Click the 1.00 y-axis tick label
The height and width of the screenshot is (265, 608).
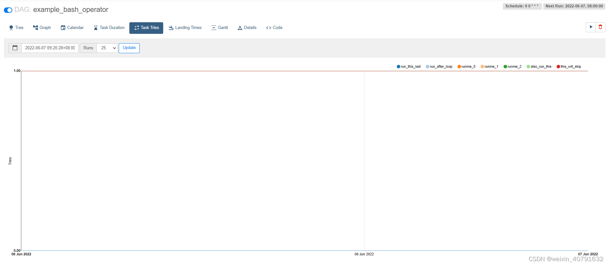[x=17, y=71]
